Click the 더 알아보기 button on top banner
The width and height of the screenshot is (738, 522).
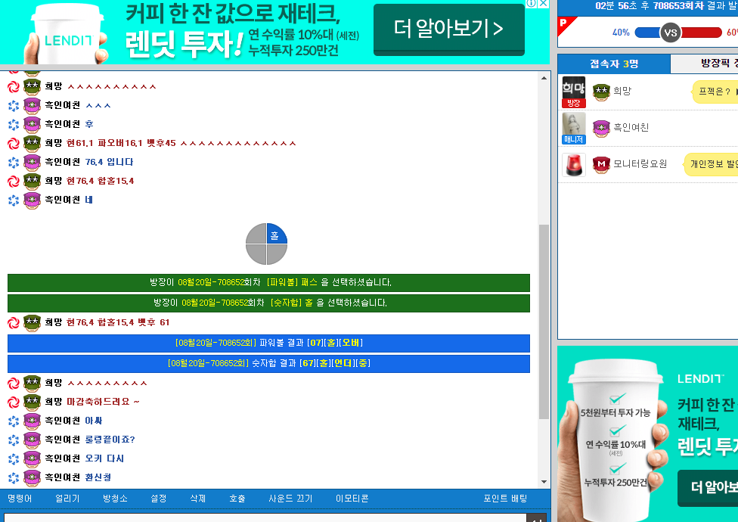[448, 29]
